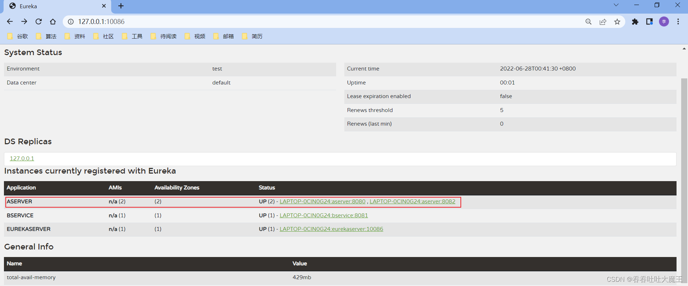
Task: Go forward to the next page
Action: [24, 21]
